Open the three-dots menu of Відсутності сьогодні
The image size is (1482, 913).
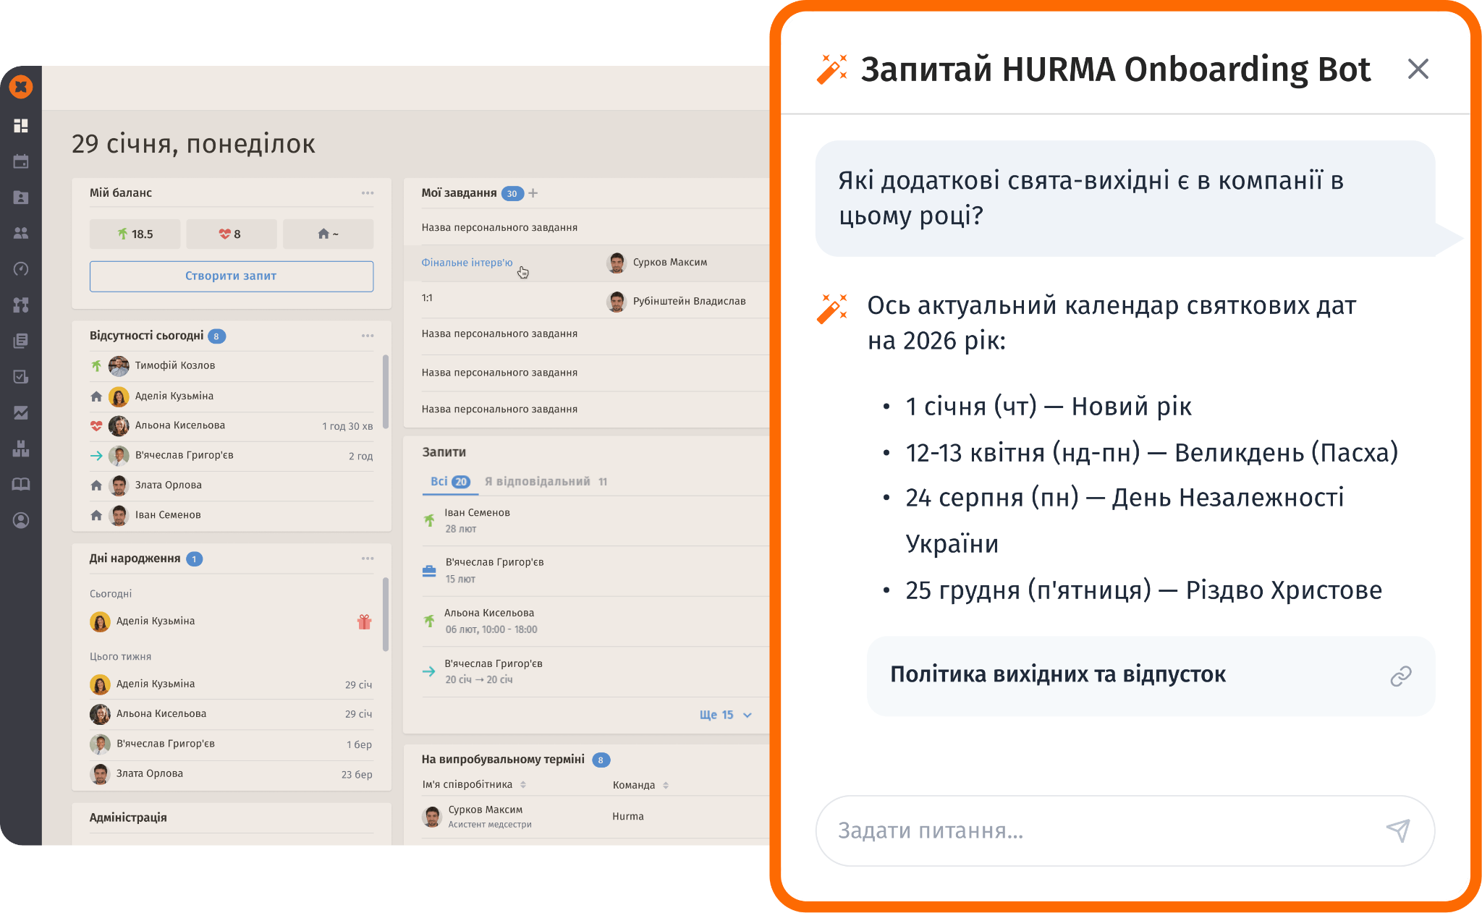coord(368,336)
